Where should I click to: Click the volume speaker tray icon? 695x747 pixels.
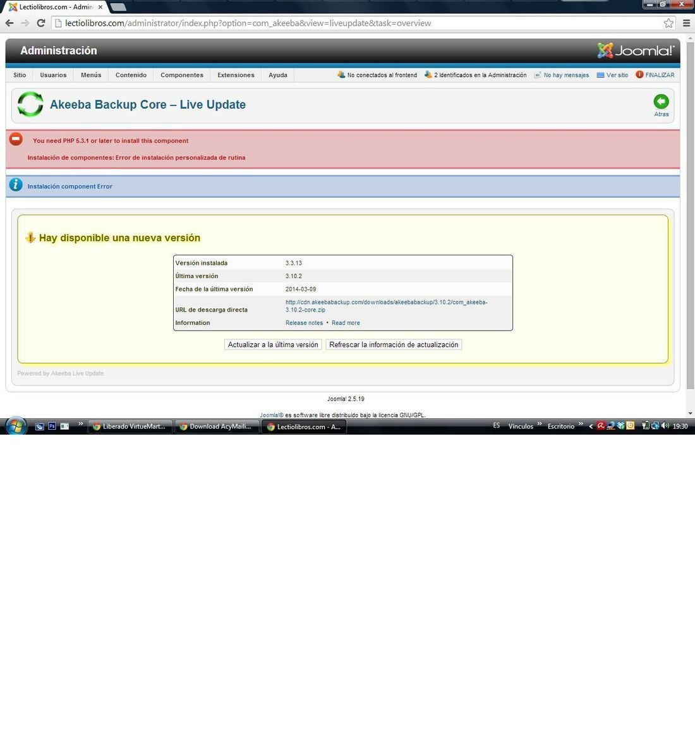tap(665, 426)
